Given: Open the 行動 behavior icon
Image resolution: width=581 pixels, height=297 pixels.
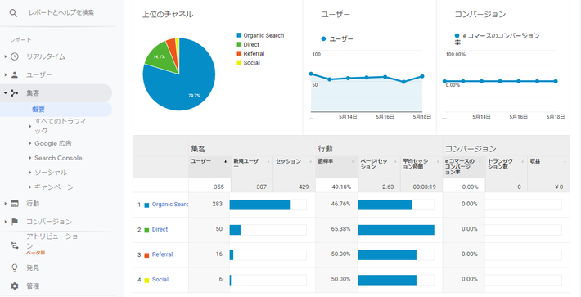Looking at the screenshot, I should click(15, 203).
